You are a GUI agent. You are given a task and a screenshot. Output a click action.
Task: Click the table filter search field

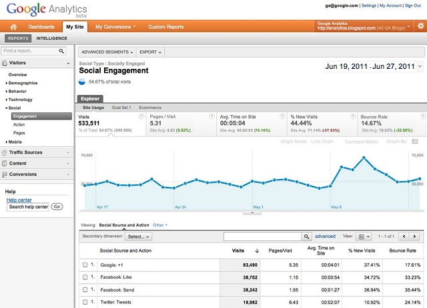click(x=262, y=237)
